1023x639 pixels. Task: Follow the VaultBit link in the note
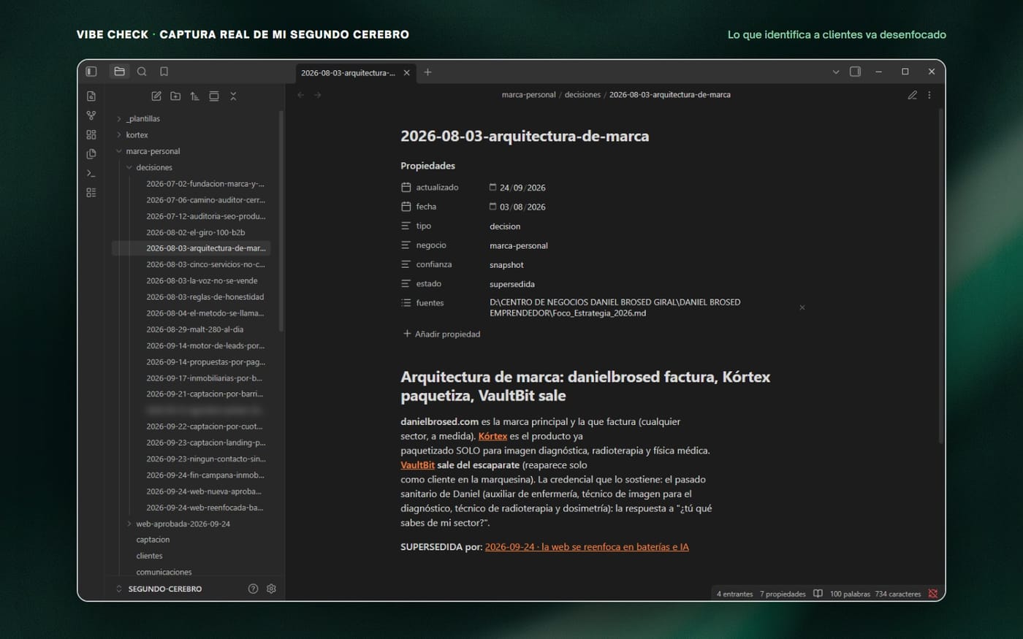tap(417, 465)
